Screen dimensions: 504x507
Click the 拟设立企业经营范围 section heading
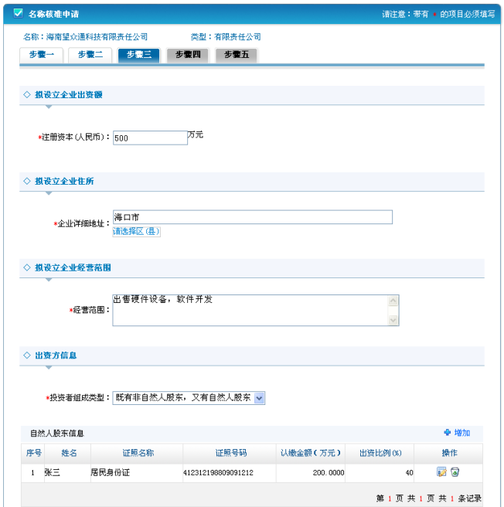pyautogui.click(x=73, y=267)
